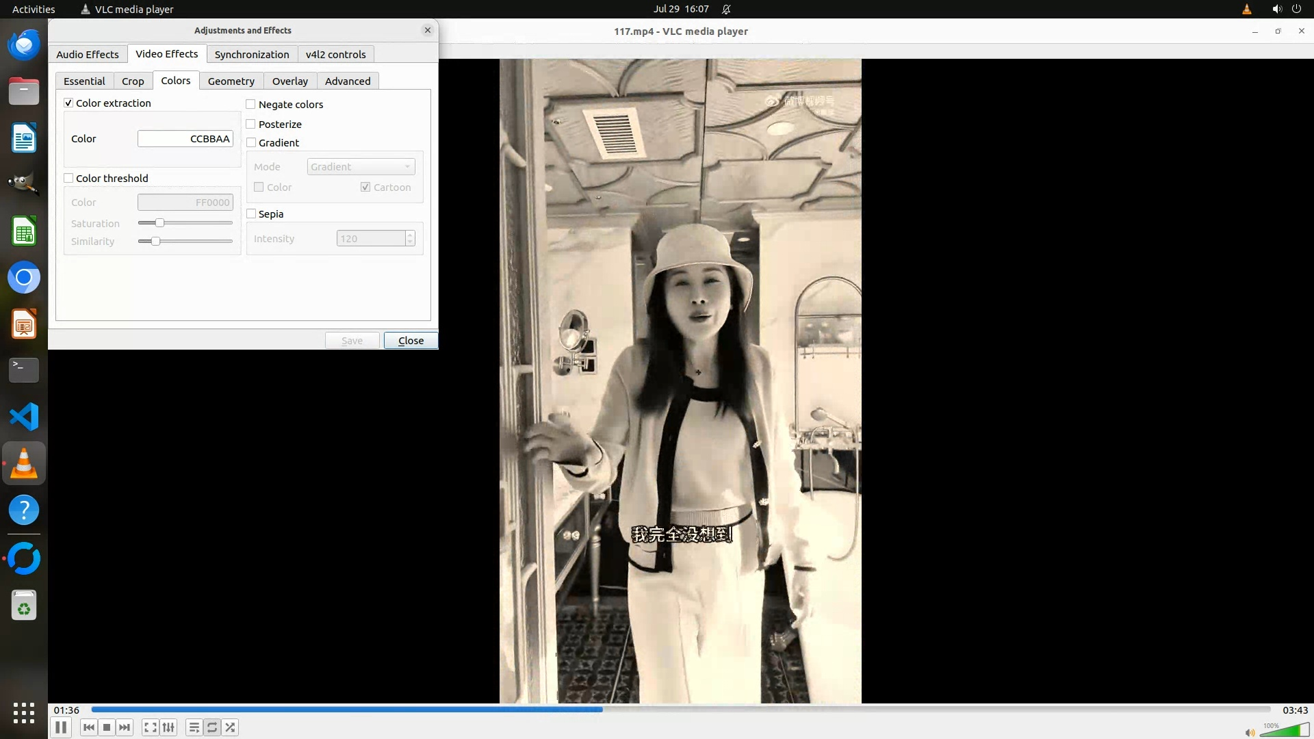Skip to previous media track

(88, 727)
